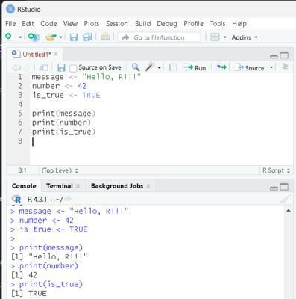Switch to the Background Jobs tab

[x=117, y=186]
